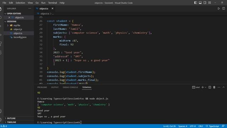Open tsconfig.json in the explorer
Image resolution: width=227 pixels, height=128 pixels.
click(20, 37)
